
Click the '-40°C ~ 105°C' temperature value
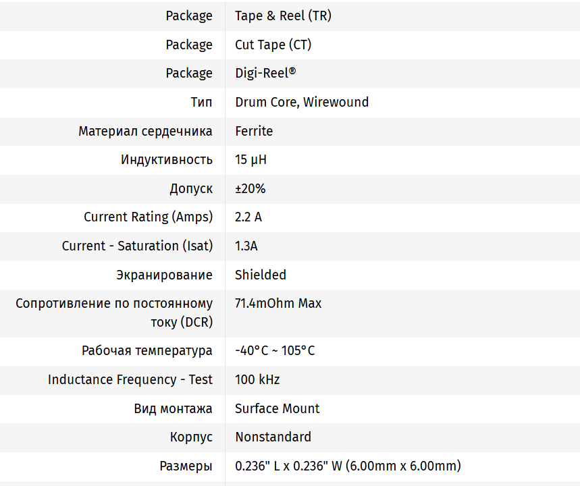point(275,351)
